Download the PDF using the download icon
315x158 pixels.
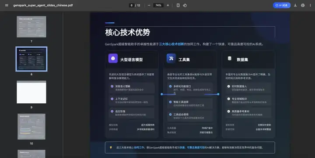tap(295, 5)
